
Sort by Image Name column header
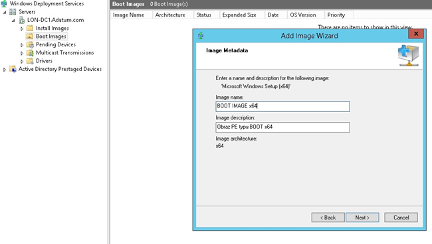pyautogui.click(x=132, y=15)
